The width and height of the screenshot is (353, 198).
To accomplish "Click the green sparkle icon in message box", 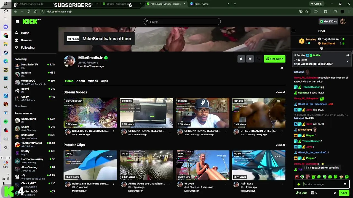I will [x=299, y=184].
